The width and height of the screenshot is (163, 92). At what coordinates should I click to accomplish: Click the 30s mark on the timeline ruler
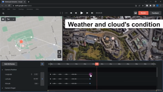[x=102, y=64]
